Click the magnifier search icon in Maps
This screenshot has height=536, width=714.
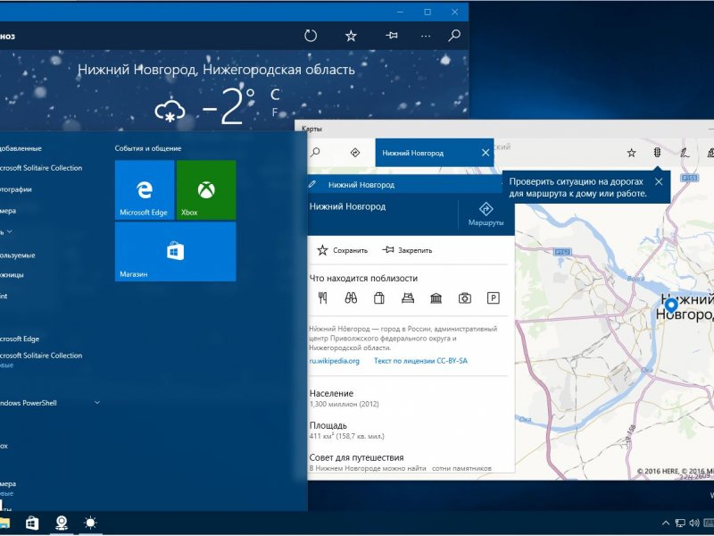pos(315,152)
